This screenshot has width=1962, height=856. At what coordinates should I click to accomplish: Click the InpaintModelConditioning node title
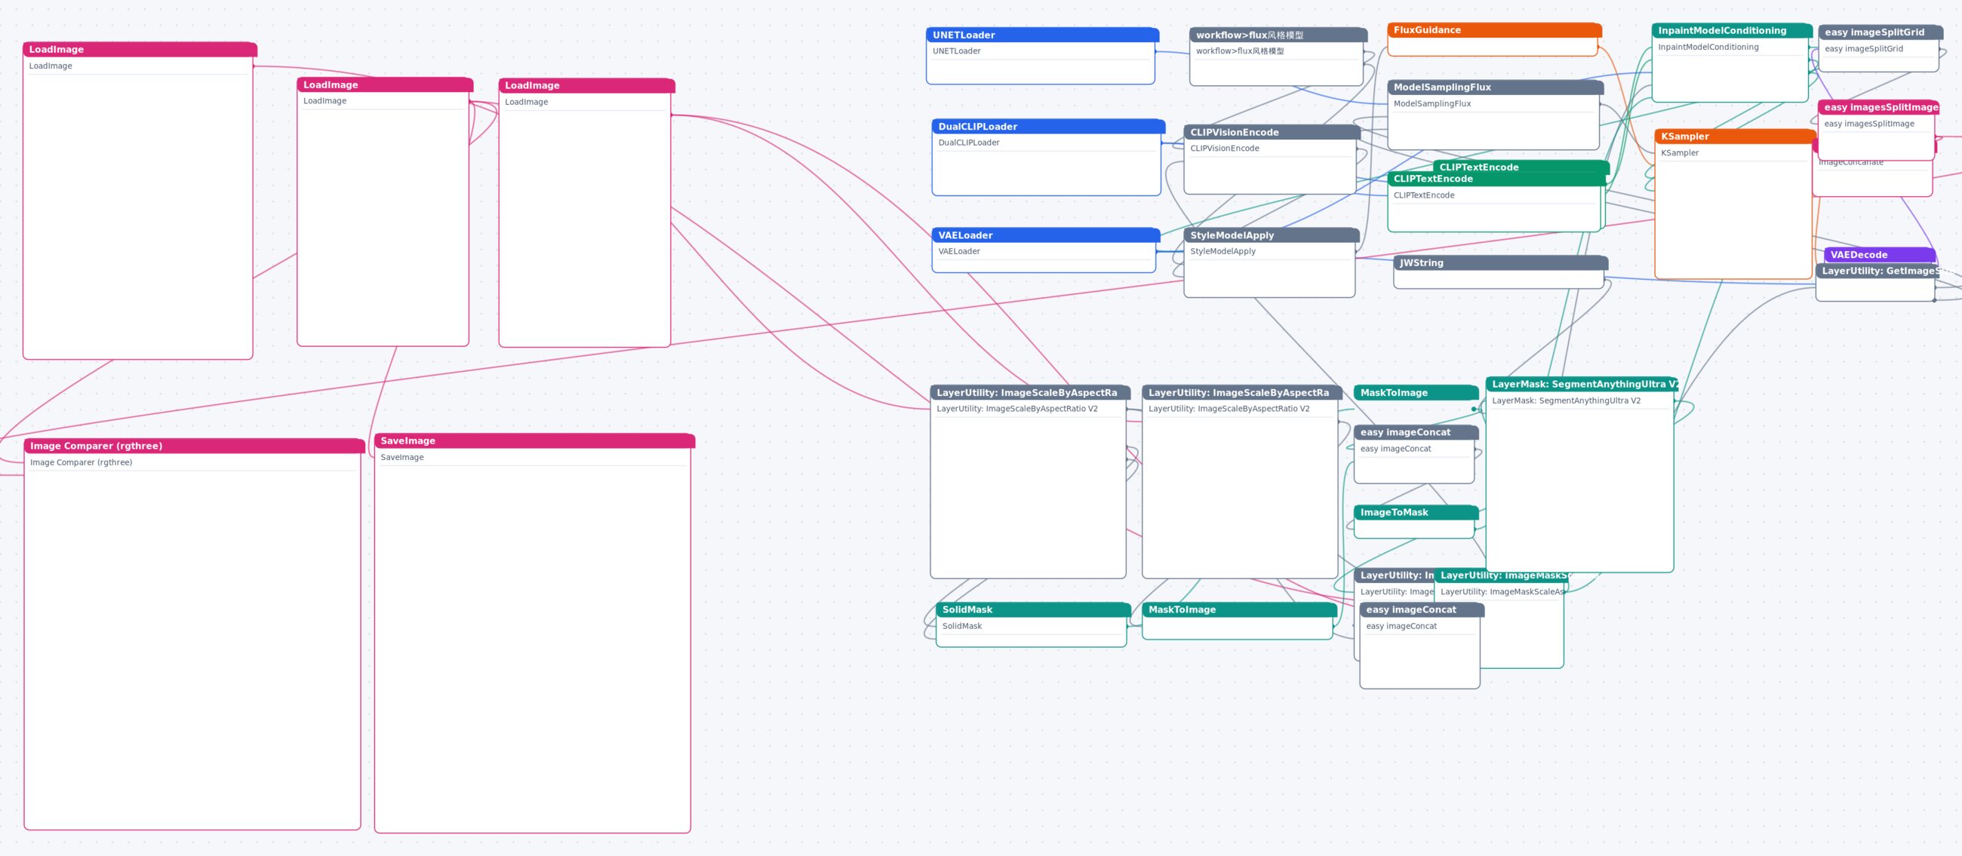pos(1732,31)
